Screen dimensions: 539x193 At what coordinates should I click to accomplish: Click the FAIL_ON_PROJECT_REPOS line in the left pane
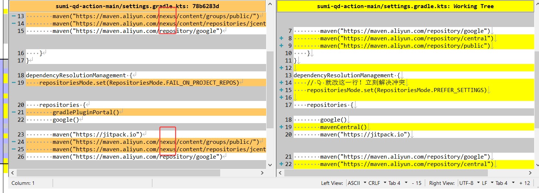(146, 83)
